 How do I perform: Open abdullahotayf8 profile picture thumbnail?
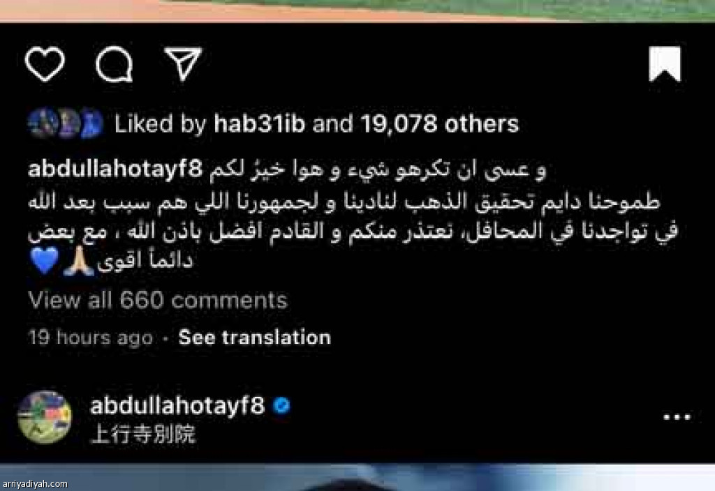click(45, 417)
